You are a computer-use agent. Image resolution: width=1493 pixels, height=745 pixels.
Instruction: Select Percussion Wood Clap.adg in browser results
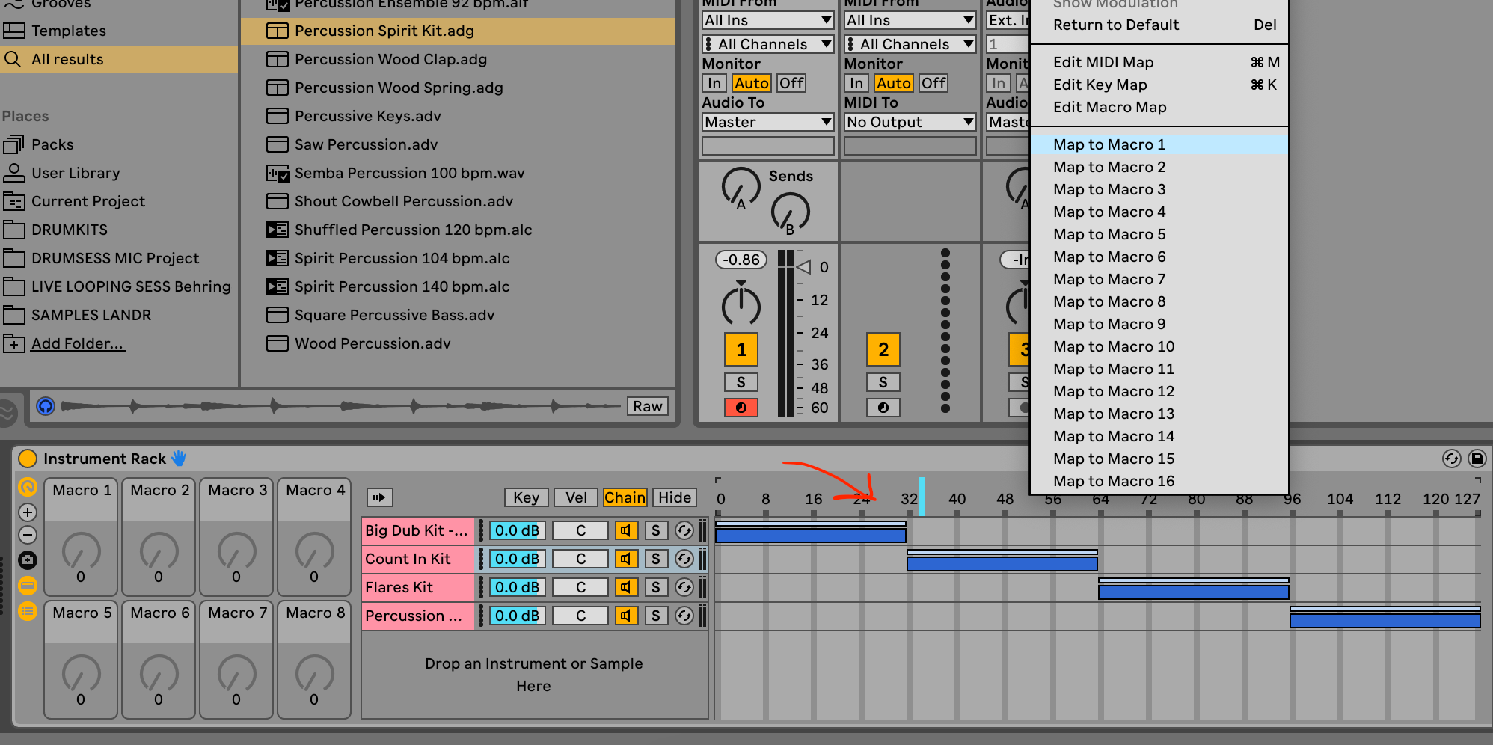[390, 59]
